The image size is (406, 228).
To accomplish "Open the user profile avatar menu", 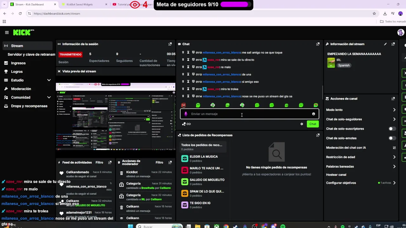I will (401, 33).
